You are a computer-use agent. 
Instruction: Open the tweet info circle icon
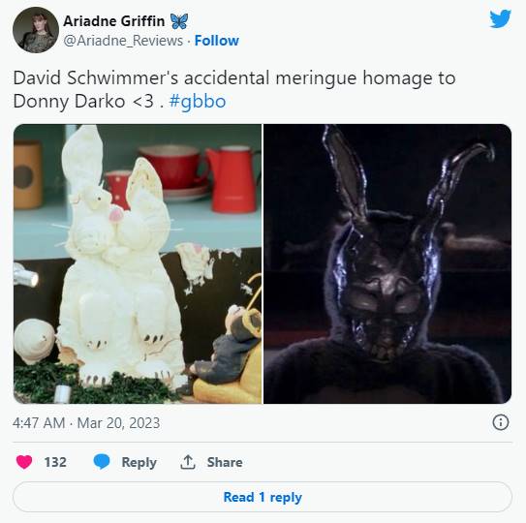501,422
